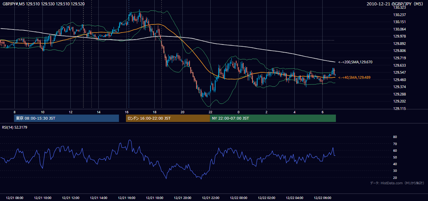Screen dimensions: 428x201
Task: Click the 12/21 08:00 bottom time label
Action: (15, 198)
